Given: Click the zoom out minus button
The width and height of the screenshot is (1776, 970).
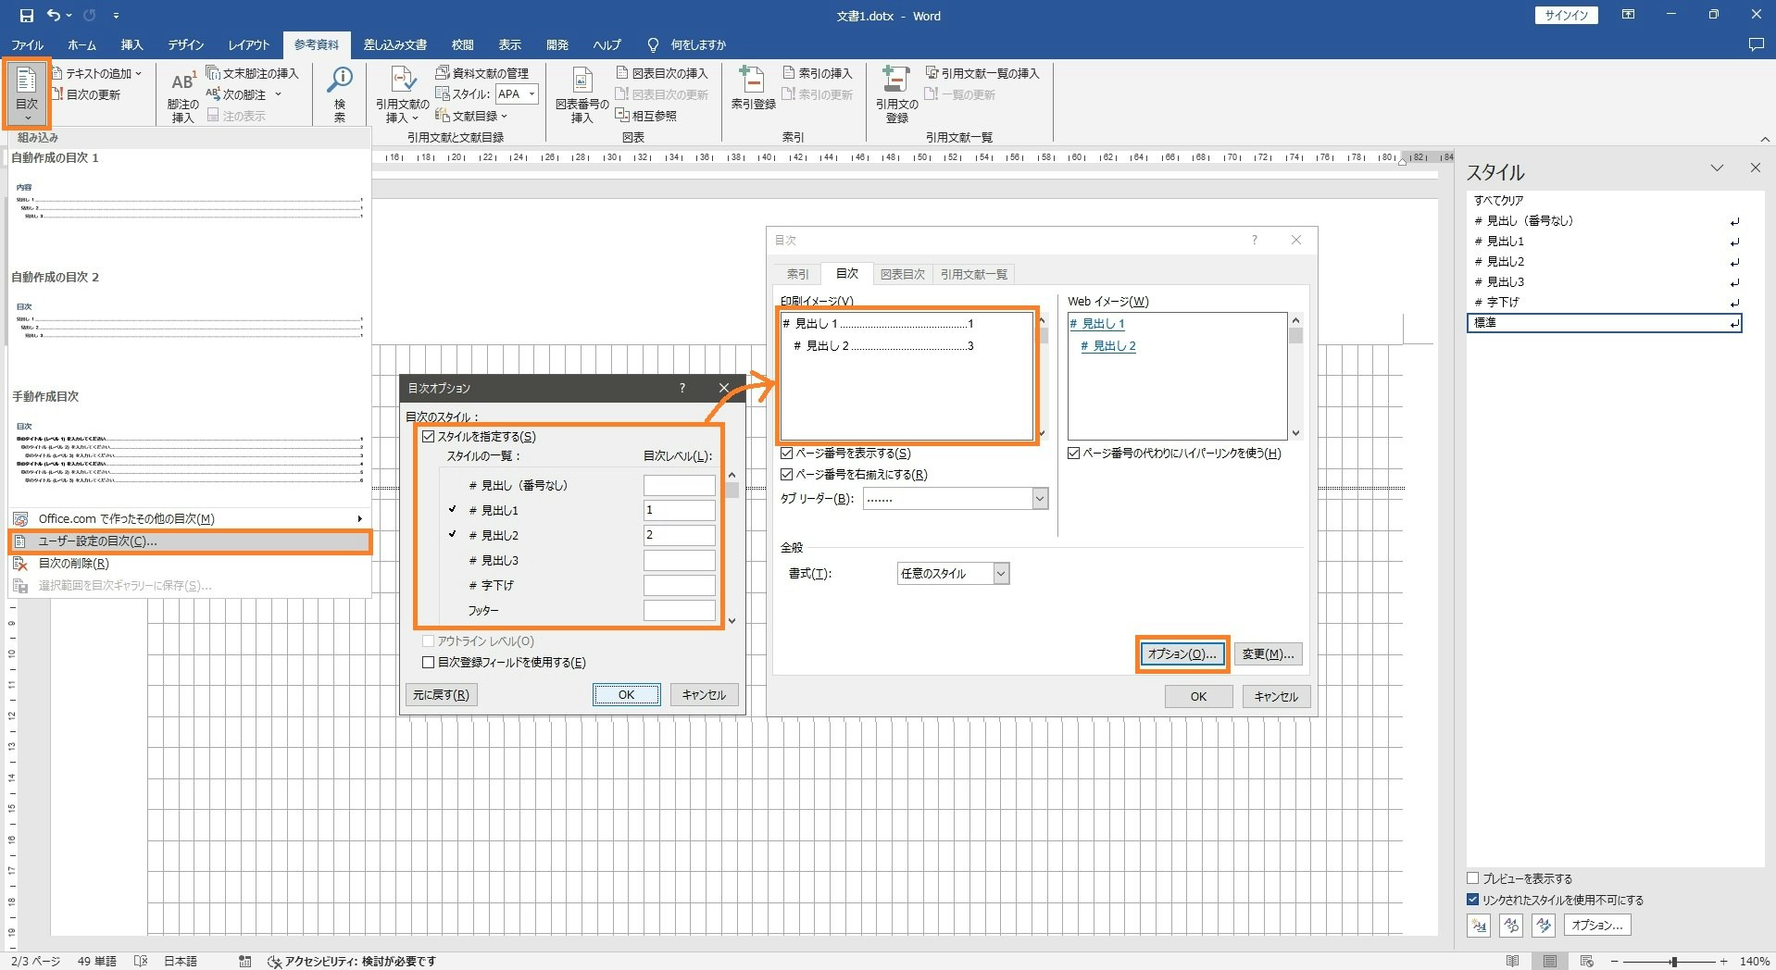Looking at the screenshot, I should click(x=1615, y=962).
